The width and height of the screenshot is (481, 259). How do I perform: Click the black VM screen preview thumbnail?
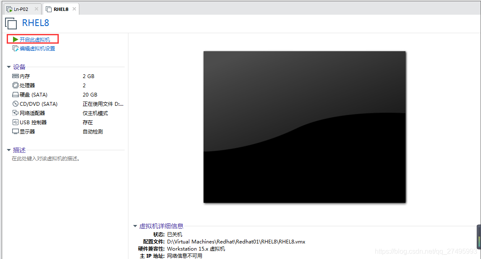tap(305, 127)
